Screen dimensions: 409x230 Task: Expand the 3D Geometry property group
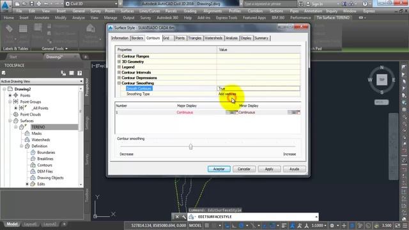point(119,61)
